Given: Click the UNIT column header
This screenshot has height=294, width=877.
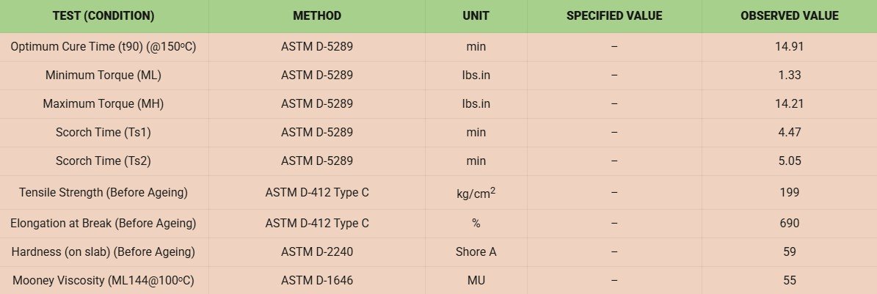Looking at the screenshot, I should pyautogui.click(x=476, y=15).
